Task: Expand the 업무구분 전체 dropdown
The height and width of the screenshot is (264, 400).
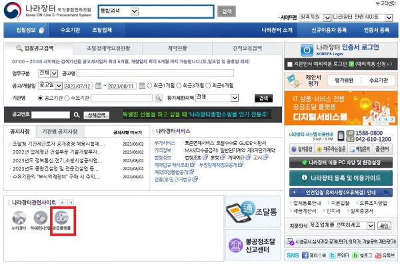Action: tap(48, 73)
